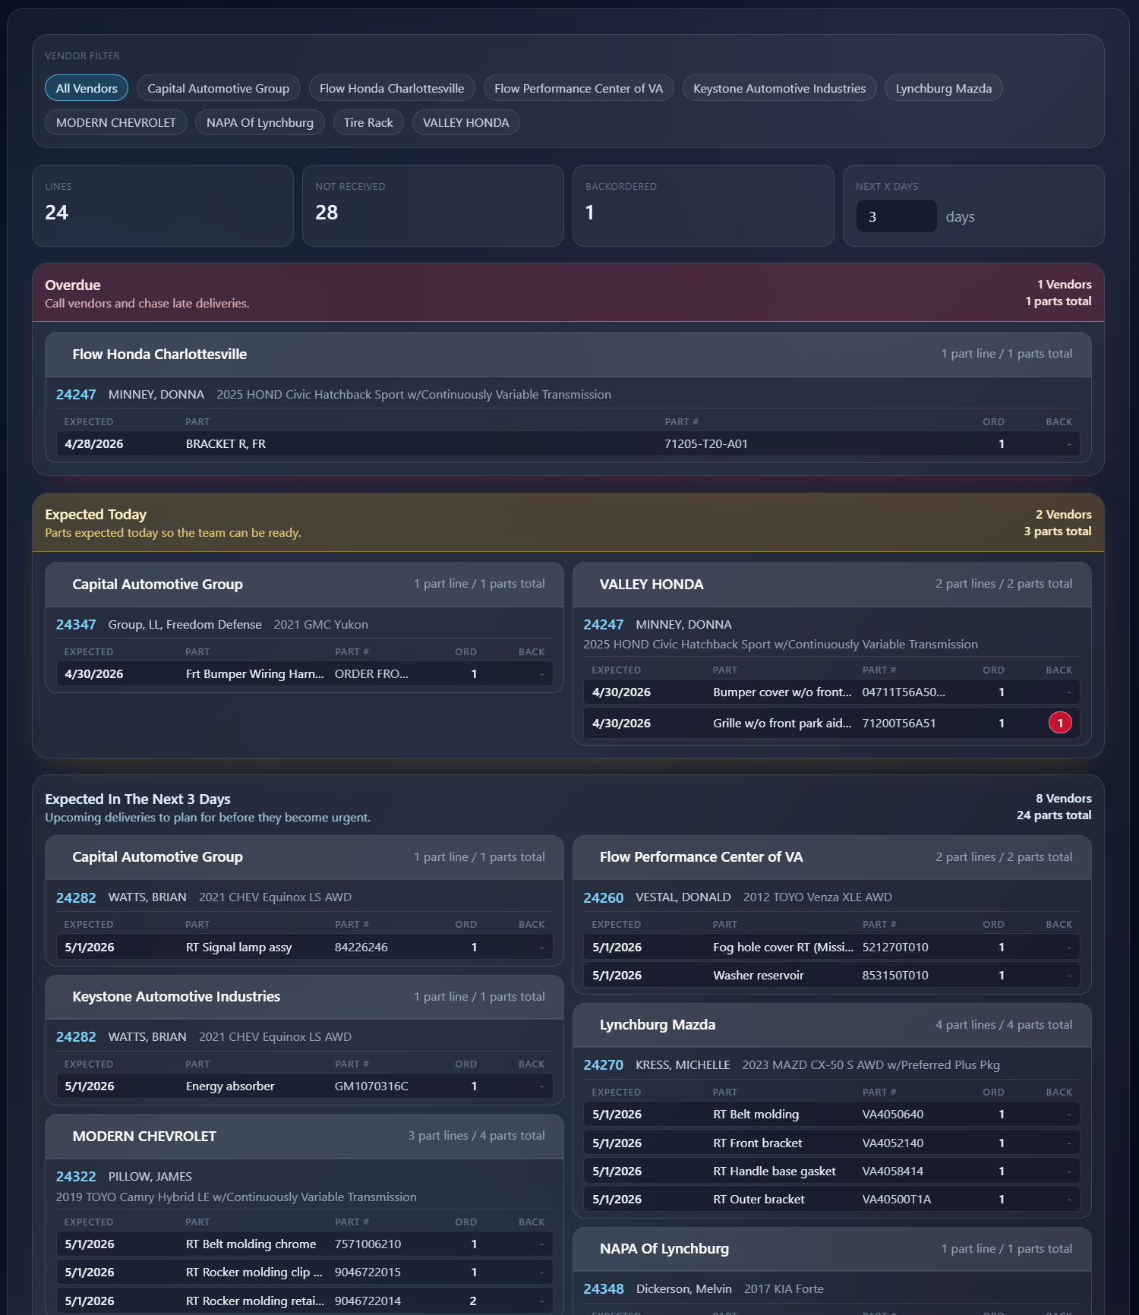The image size is (1139, 1315).
Task: Click the Lynchburg Mazda card header
Action: pyautogui.click(x=831, y=1025)
